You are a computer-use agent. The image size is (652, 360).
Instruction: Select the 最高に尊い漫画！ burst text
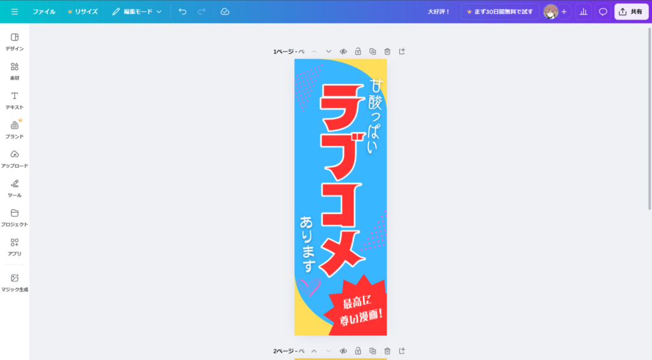(x=360, y=310)
